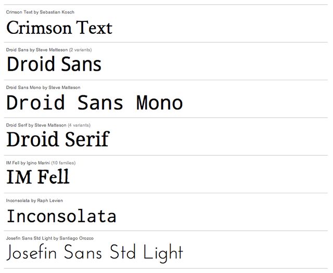Screen dimensions: 333x273
Task: Show '(4 variants)' for Droid Serif
Action: pyautogui.click(x=79, y=125)
